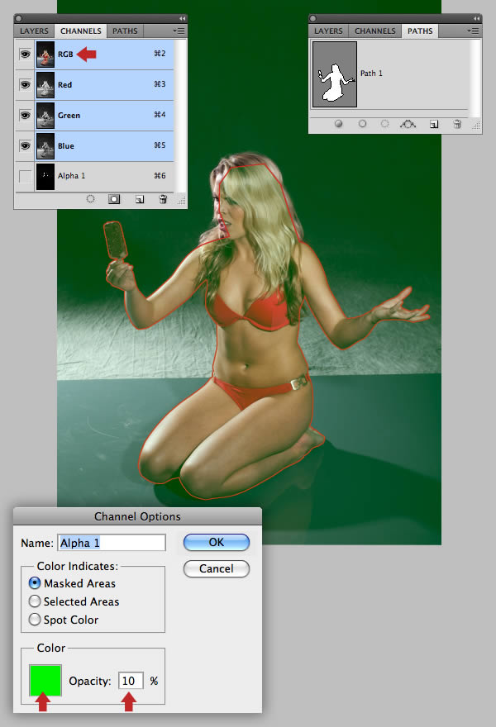The image size is (496, 727).
Task: Select Channels tab in left panel
Action: point(81,31)
